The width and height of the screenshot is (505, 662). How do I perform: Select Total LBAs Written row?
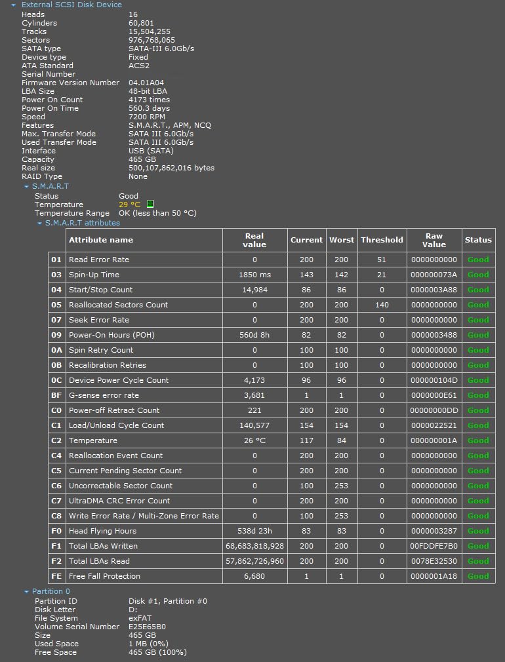pyautogui.click(x=272, y=546)
